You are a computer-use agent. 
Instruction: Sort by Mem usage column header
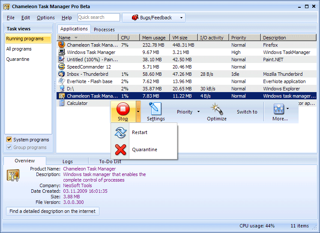pos(155,38)
